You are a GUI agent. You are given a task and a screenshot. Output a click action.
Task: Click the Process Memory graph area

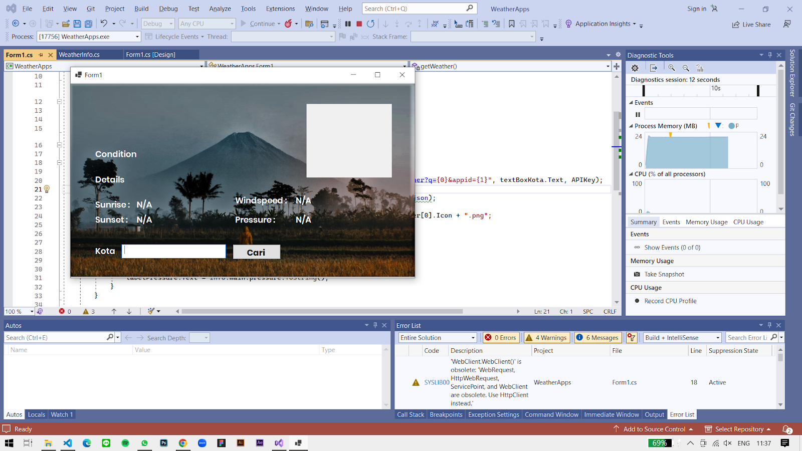tap(701, 150)
